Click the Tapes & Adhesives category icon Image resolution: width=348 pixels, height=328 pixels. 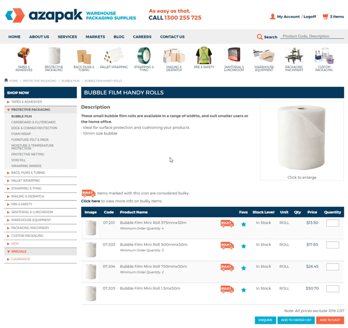pyautogui.click(x=24, y=56)
